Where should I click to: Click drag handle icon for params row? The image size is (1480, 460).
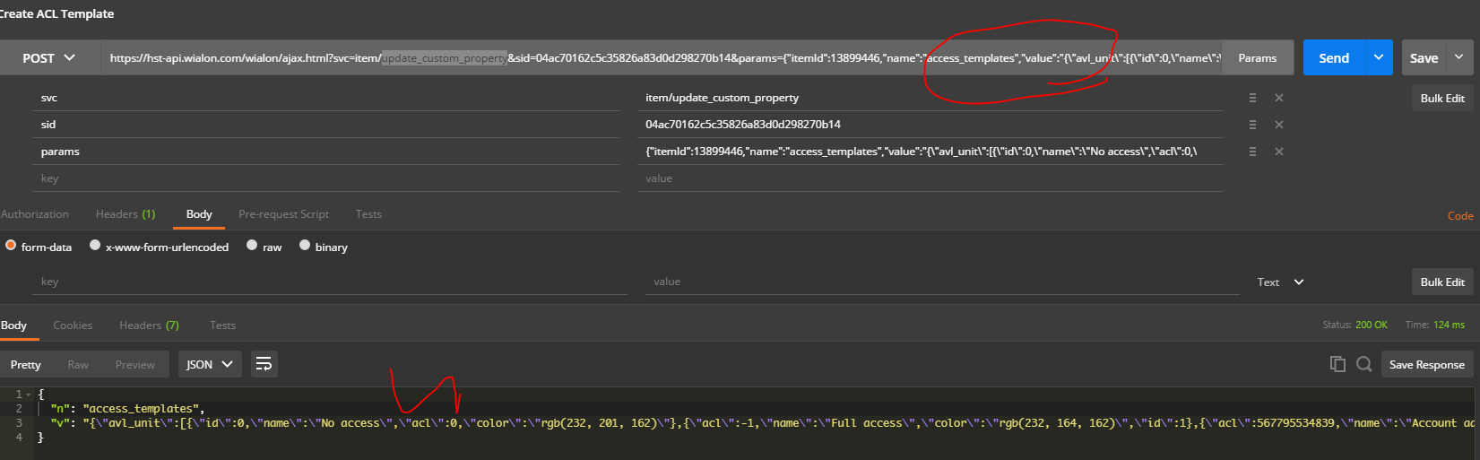coord(1252,152)
